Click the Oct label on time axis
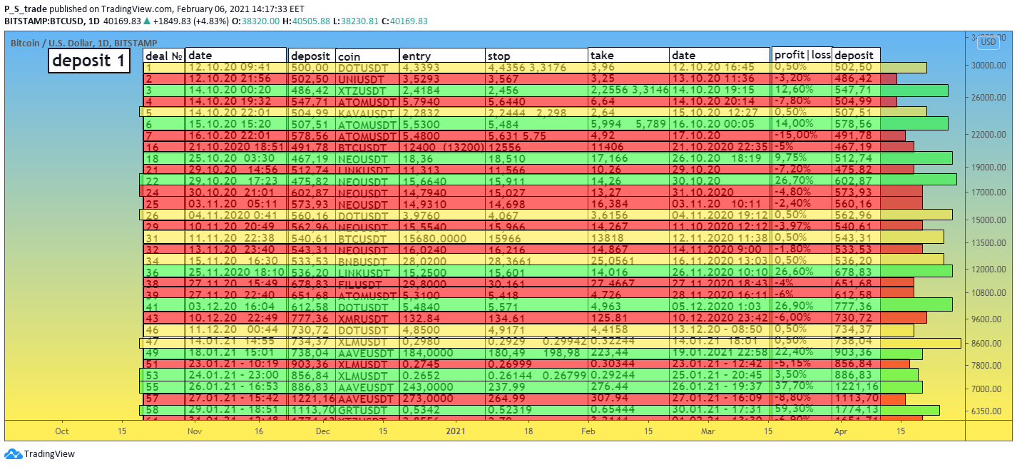This screenshot has height=467, width=1017. point(62,431)
